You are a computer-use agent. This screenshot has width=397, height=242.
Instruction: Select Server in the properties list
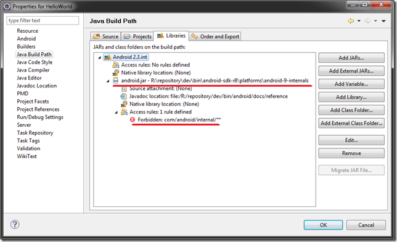[x=24, y=125]
